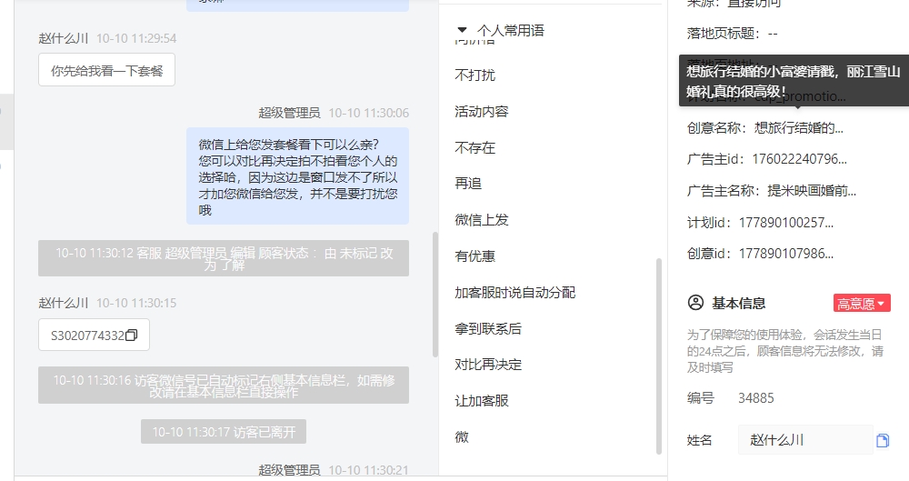Click the status notice 由 未标记 改为了解
Image resolution: width=909 pixels, height=481 pixels.
click(224, 258)
